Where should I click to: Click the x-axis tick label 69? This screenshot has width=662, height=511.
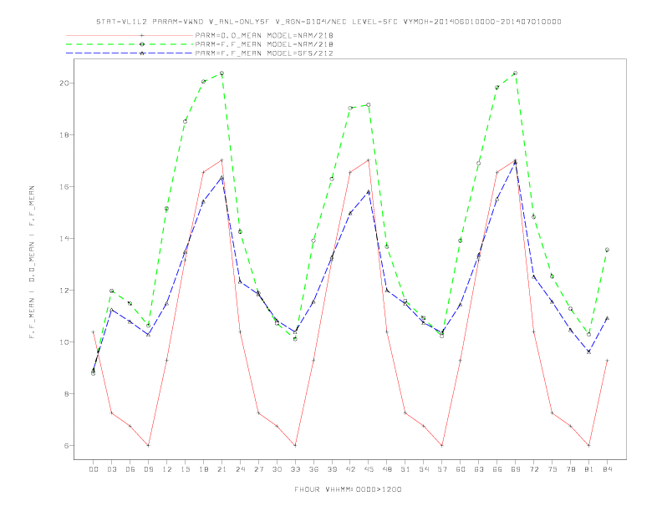point(516,469)
